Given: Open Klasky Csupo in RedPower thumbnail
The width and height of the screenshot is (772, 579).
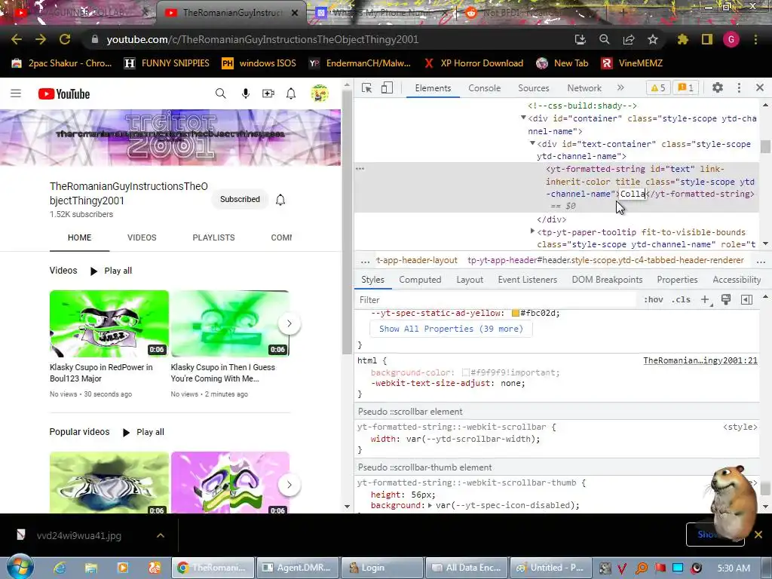Looking at the screenshot, I should tap(109, 323).
